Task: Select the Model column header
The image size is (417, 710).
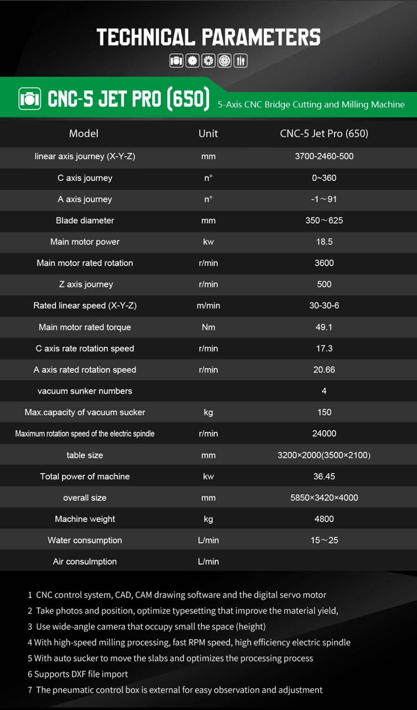Action: tap(84, 133)
